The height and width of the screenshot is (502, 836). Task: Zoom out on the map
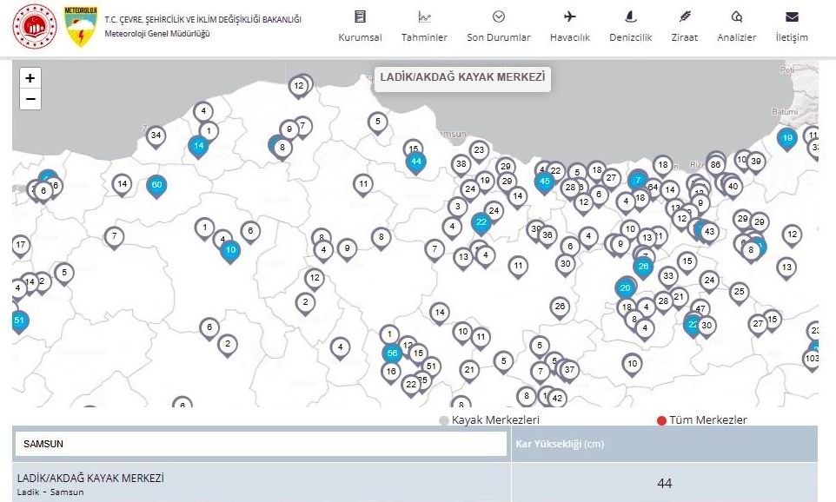pyautogui.click(x=30, y=99)
